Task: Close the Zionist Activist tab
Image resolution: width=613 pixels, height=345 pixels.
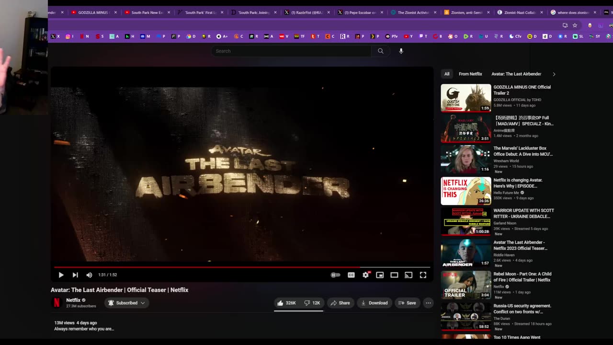Action: click(x=435, y=12)
